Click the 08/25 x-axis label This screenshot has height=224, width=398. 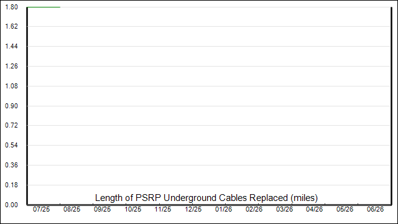click(72, 209)
